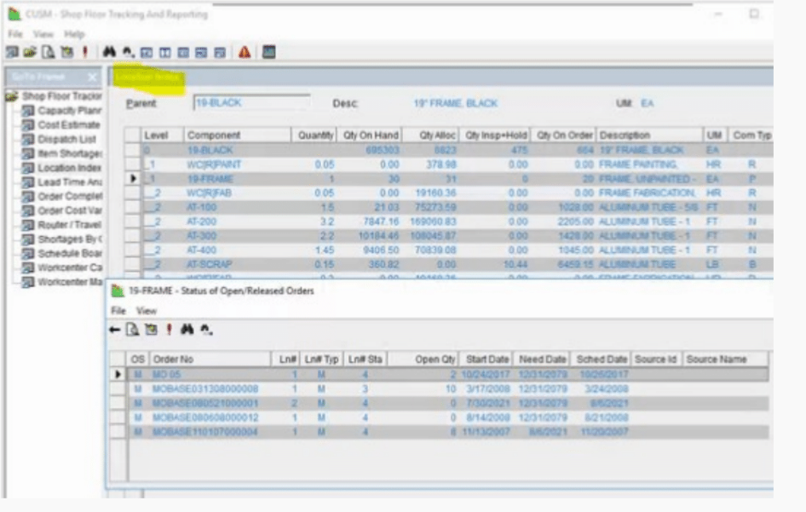
Task: Select order MOBASE080608000012
Action: click(205, 417)
